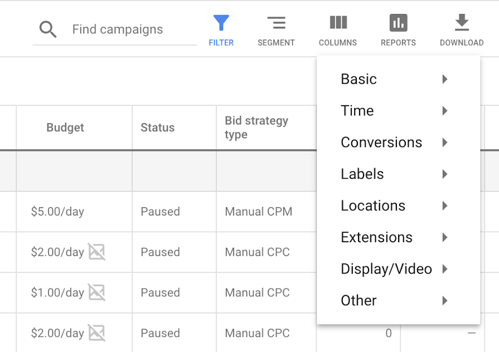
Task: Sort by the Budget column header
Action: pos(65,128)
